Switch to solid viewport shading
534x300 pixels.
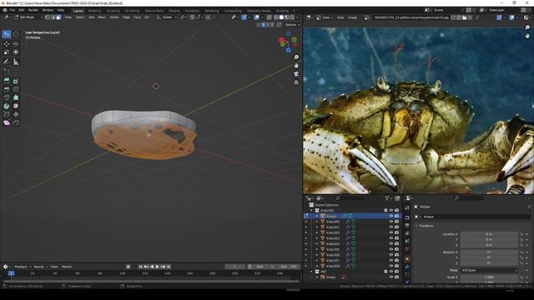[281, 17]
